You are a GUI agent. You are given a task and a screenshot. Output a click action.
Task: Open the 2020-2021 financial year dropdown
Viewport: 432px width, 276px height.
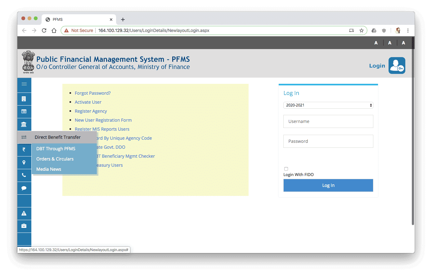[328, 105]
